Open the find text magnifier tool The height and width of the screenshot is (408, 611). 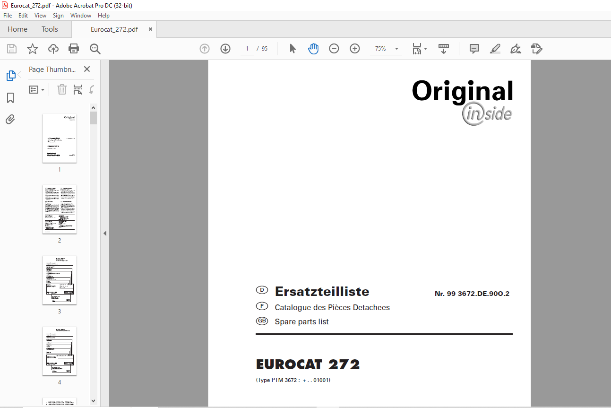[95, 49]
